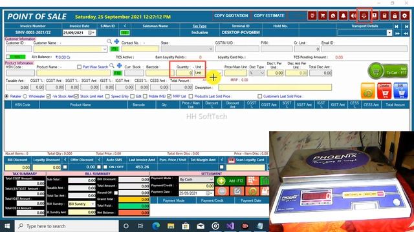Viewport: 414px width, 232px height.
Task: Click the shopping cart icon in top toolbar
Action: click(323, 15)
